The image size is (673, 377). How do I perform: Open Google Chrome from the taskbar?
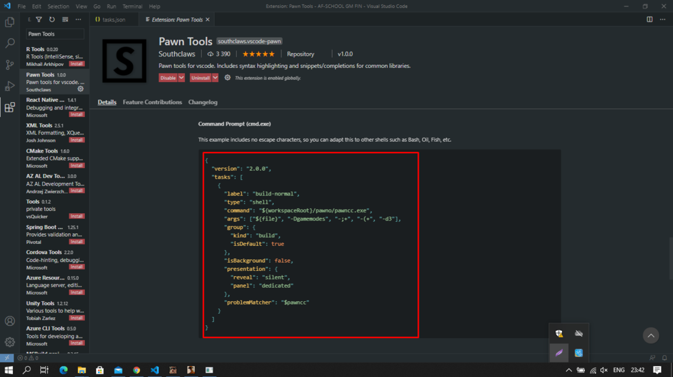[137, 370]
